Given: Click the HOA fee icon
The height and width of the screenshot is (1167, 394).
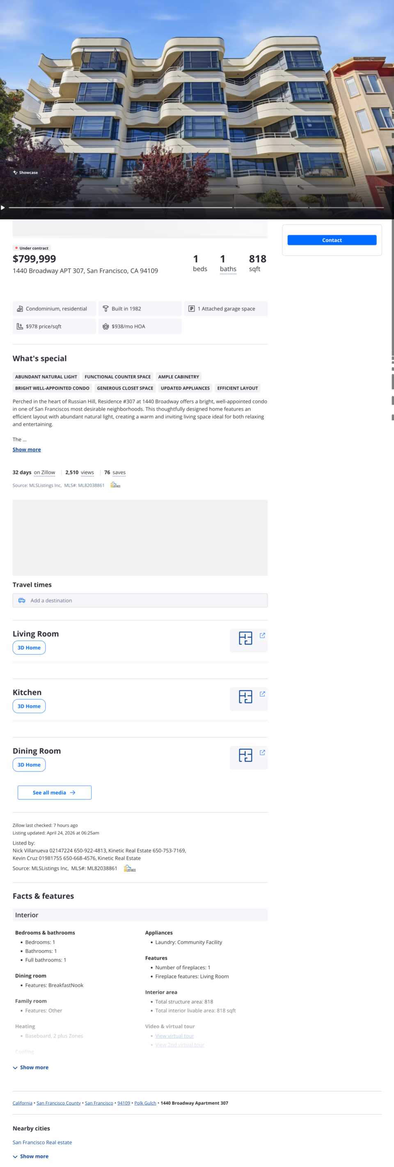Looking at the screenshot, I should 105,326.
